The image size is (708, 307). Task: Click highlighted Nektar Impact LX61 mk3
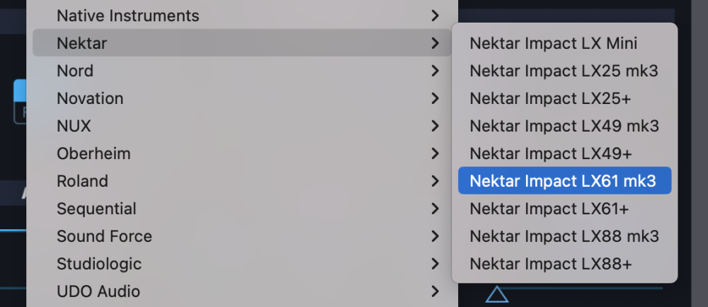tap(564, 181)
